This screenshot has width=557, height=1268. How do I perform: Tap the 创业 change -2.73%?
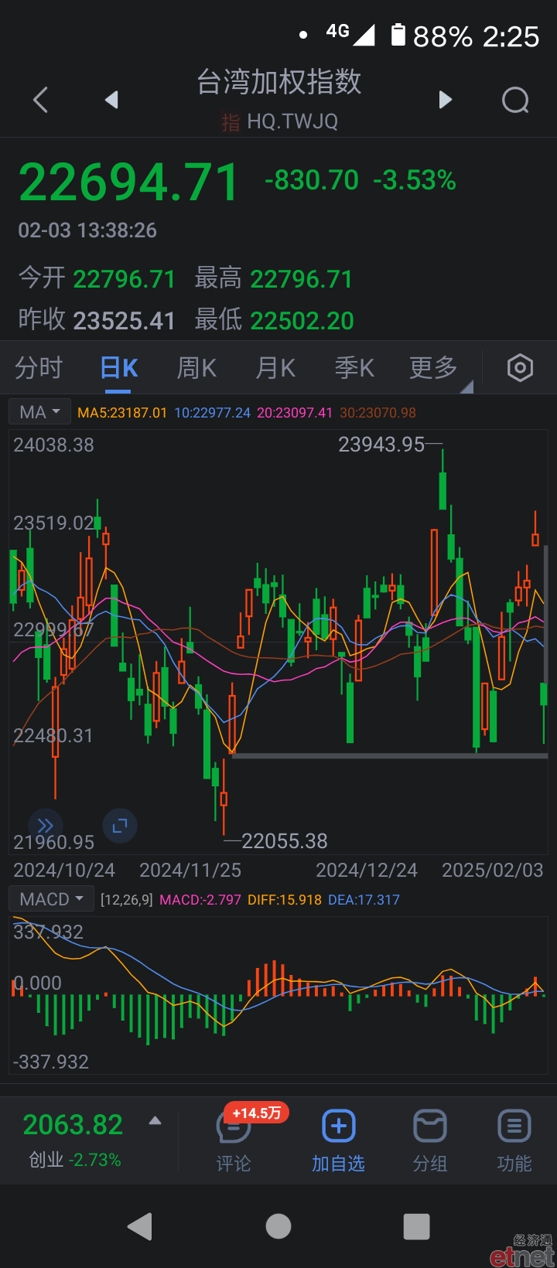click(95, 1161)
